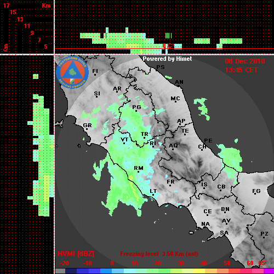The width and height of the screenshot is (274, 274).
Task: Click the 17 km height label
Action: [x=6, y=5]
